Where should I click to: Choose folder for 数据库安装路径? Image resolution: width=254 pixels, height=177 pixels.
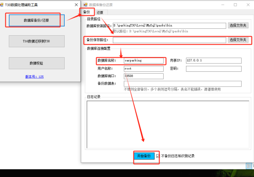[238, 25]
